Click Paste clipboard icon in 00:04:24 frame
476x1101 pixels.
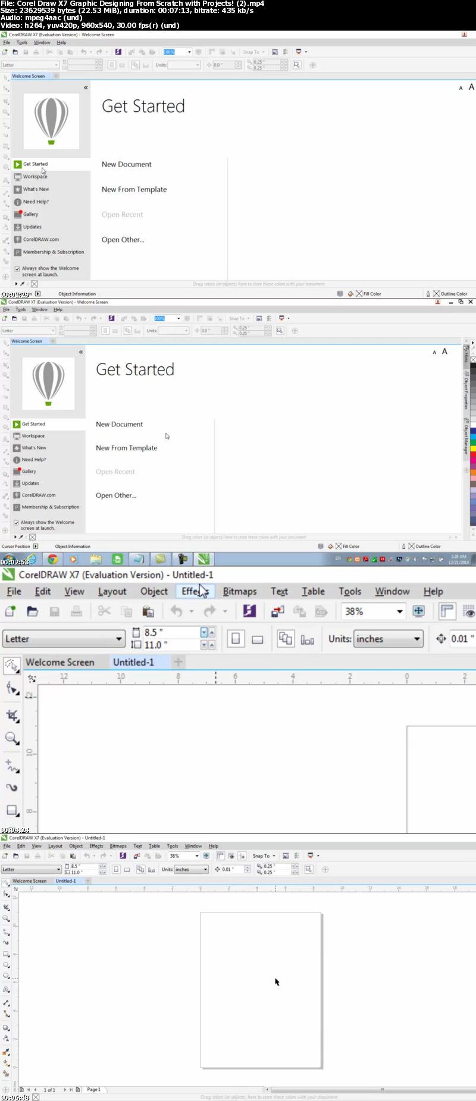(x=148, y=611)
